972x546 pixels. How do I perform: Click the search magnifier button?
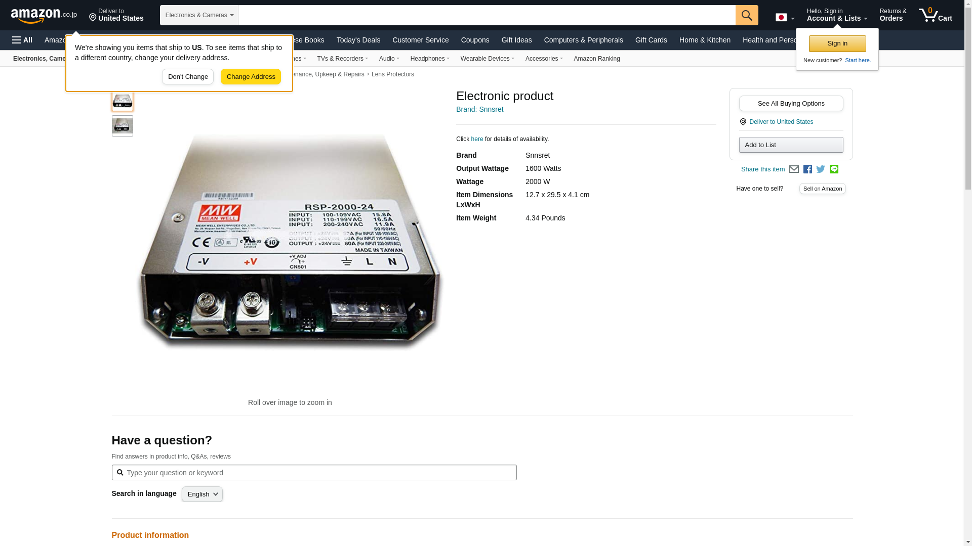[746, 15]
